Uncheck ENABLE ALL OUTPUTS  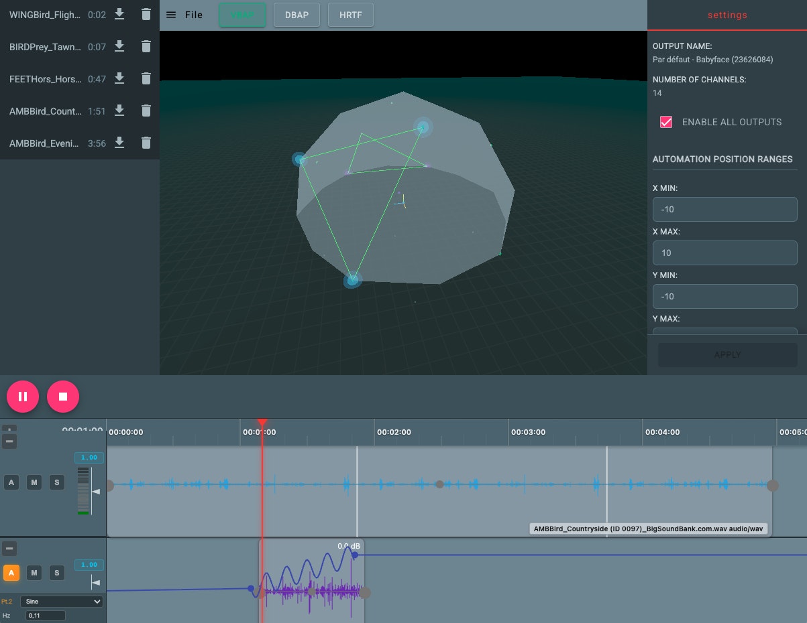coord(666,122)
